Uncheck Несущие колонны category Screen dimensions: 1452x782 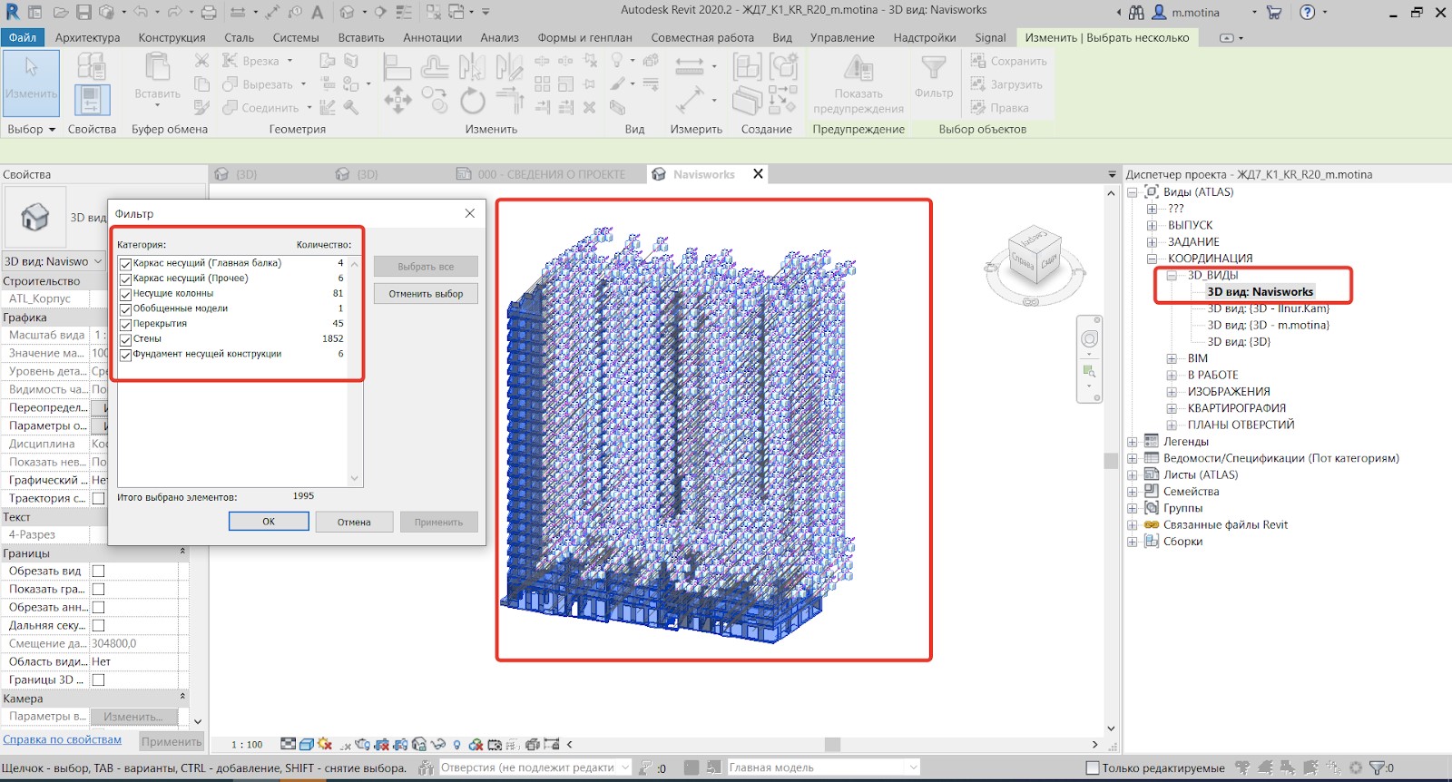tap(126, 294)
